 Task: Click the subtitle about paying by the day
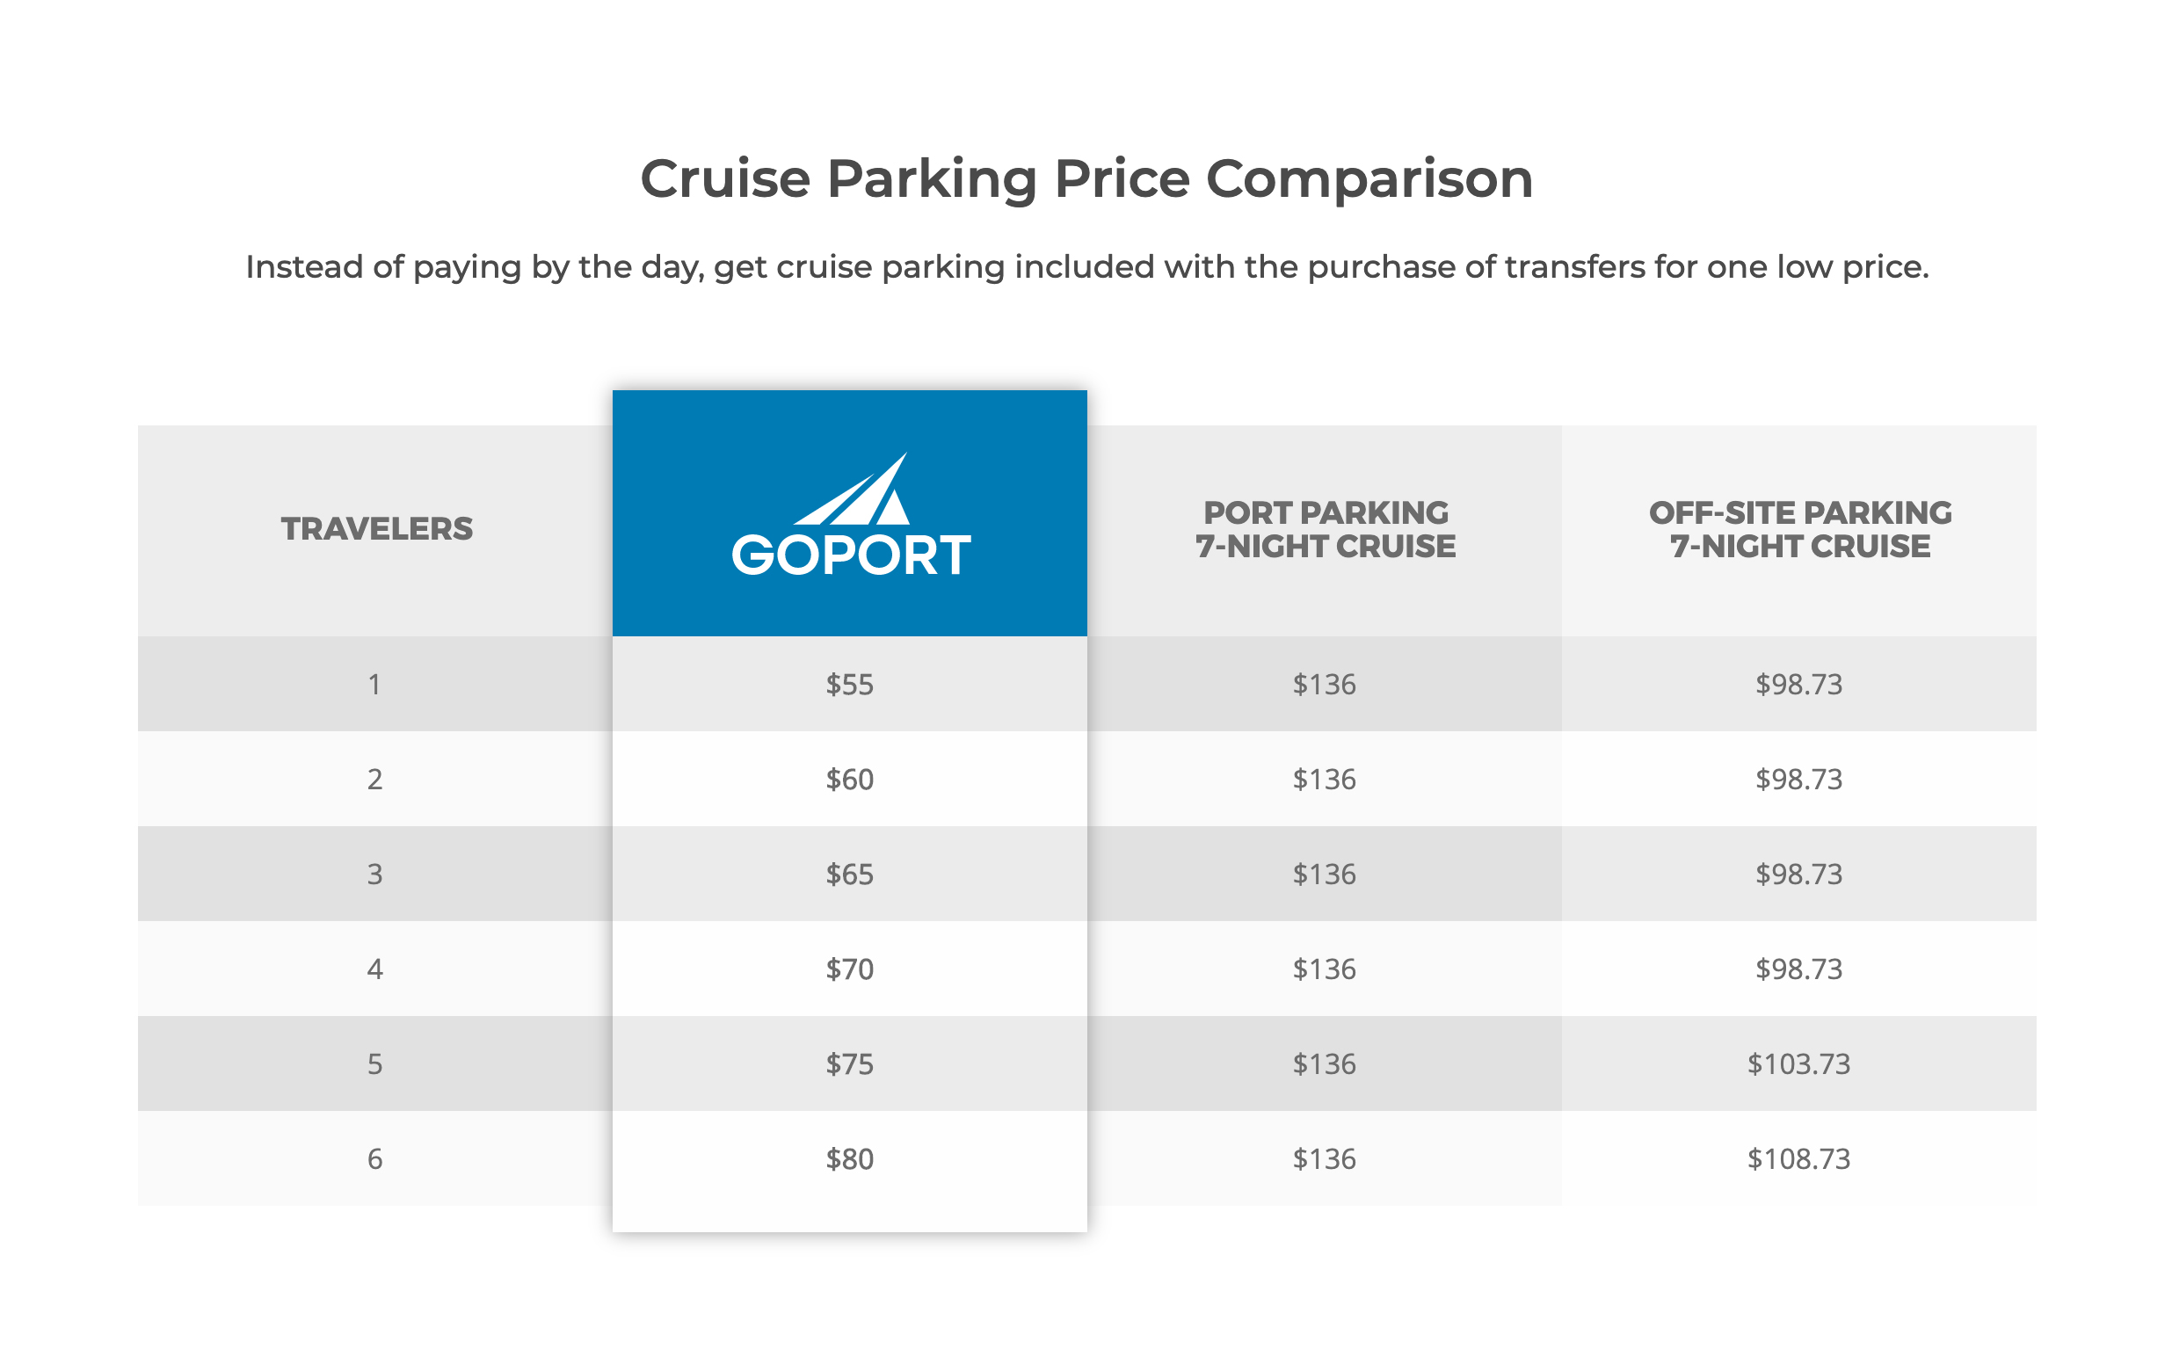tap(1086, 267)
